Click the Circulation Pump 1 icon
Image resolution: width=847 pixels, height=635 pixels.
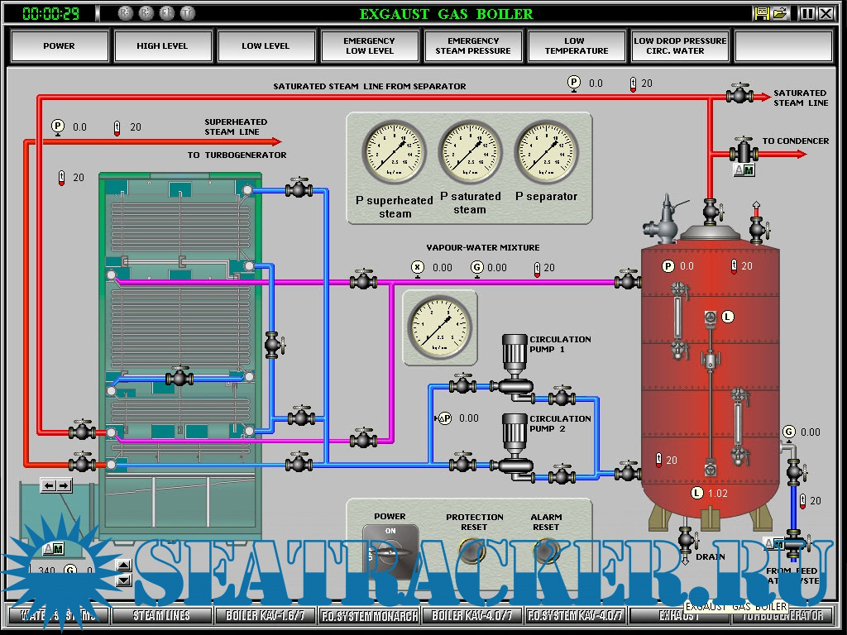514,368
